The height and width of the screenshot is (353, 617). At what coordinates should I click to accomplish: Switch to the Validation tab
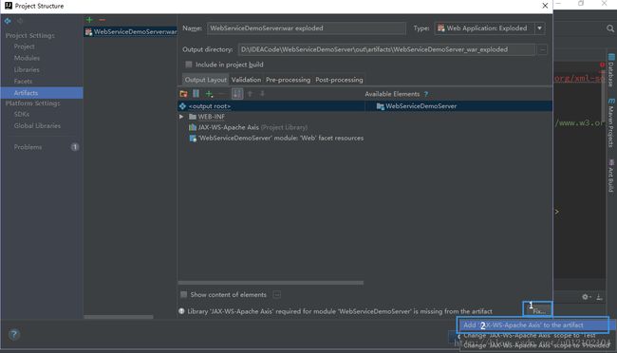point(247,80)
